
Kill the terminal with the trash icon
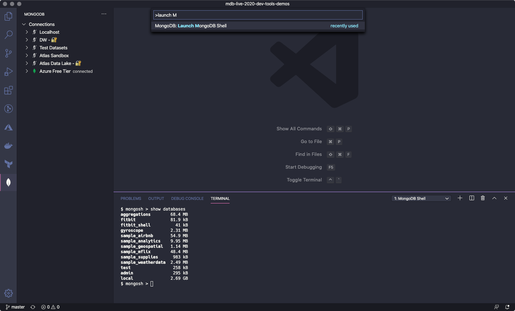[x=483, y=198]
